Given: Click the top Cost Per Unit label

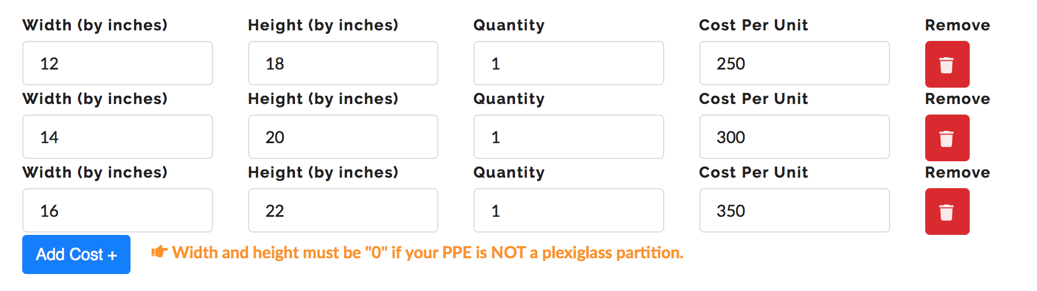Looking at the screenshot, I should [753, 25].
